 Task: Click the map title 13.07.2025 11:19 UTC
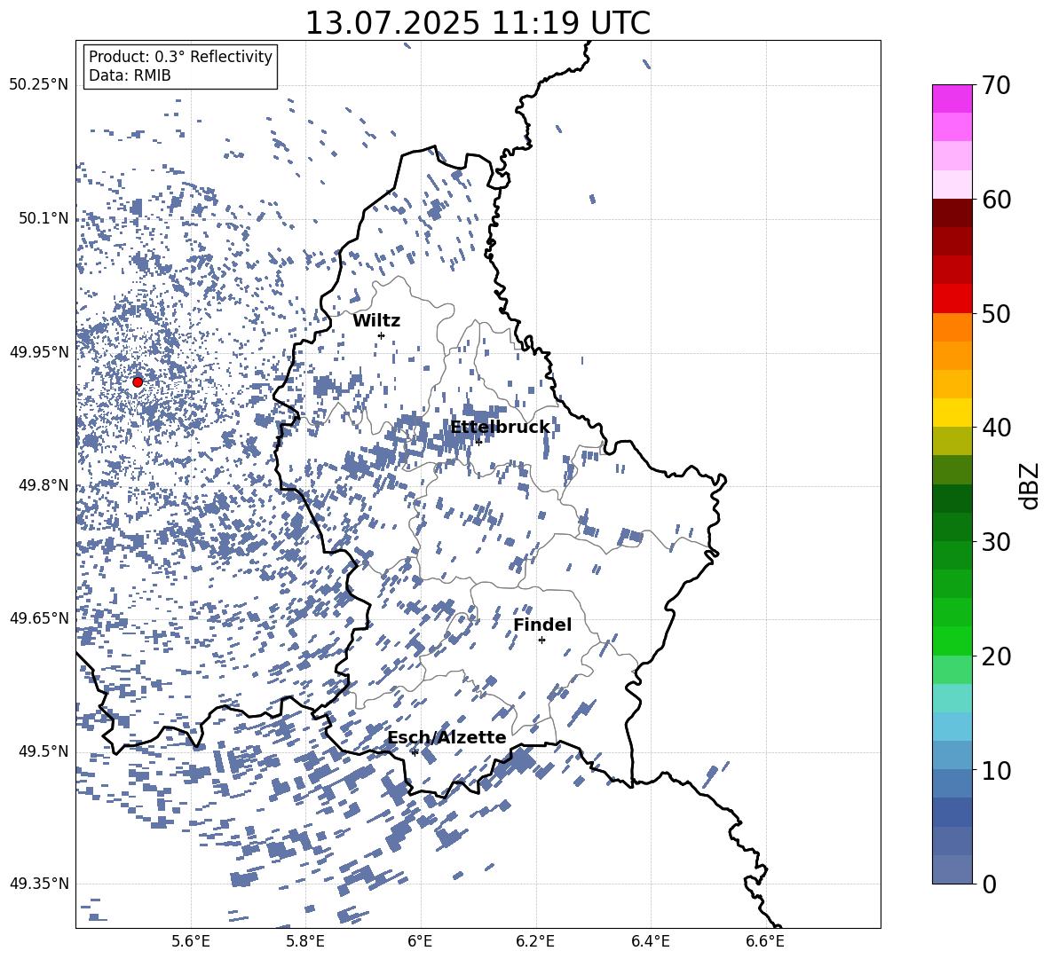pos(478,23)
